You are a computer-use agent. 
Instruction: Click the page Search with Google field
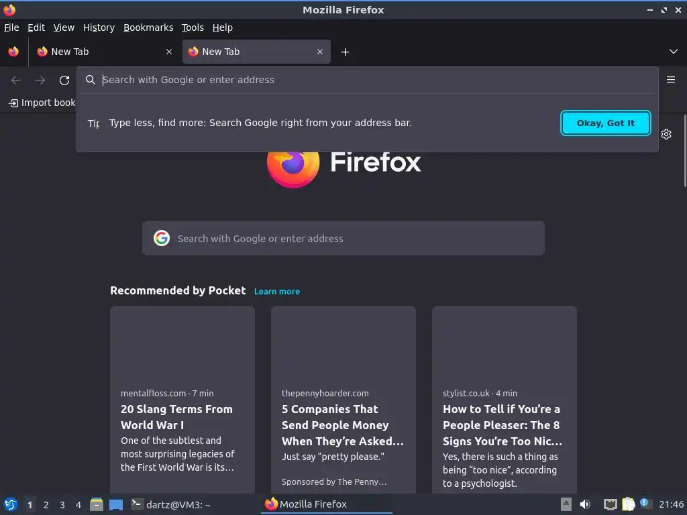point(343,238)
